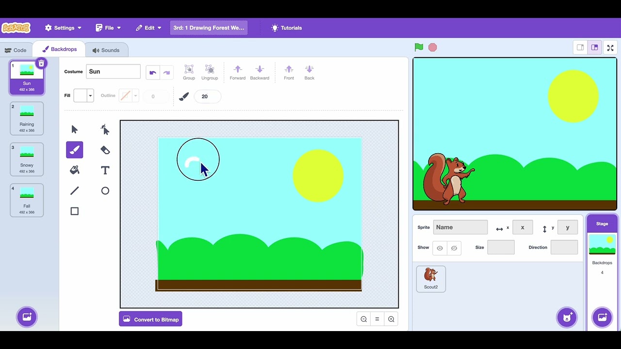
Task: Click the outline width field
Action: coord(156,96)
